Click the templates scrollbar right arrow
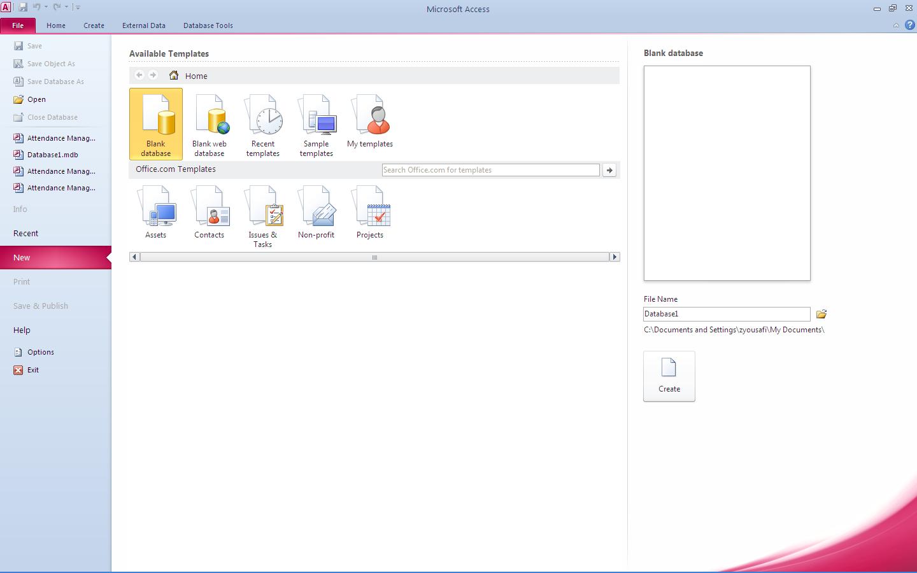Viewport: 917px width, 573px height. point(615,257)
